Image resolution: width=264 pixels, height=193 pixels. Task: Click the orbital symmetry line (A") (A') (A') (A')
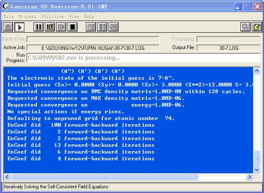(x=93, y=71)
